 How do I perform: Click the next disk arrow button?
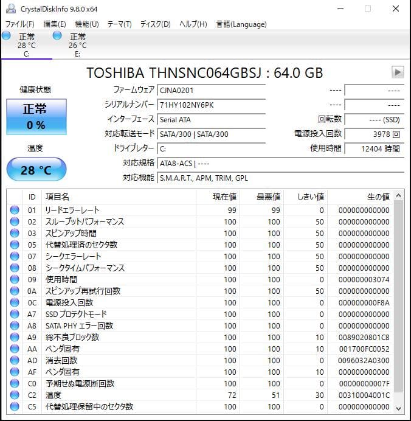[x=398, y=72]
